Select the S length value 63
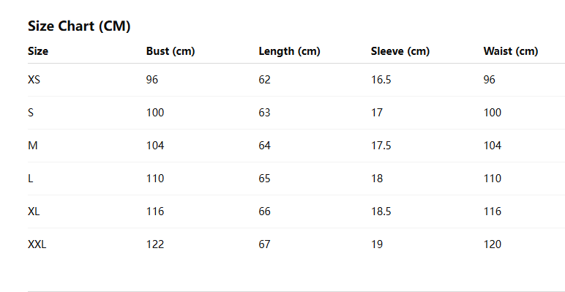 pos(264,113)
